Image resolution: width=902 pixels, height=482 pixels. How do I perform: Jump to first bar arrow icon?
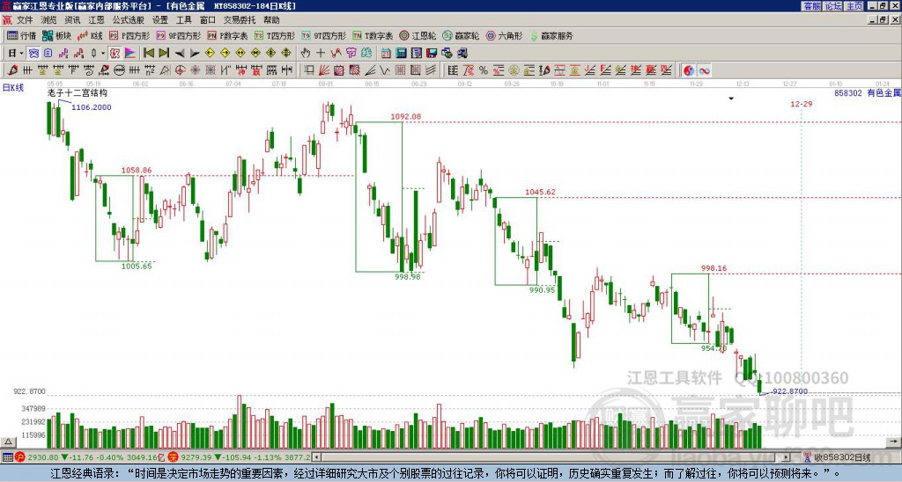coord(148,53)
